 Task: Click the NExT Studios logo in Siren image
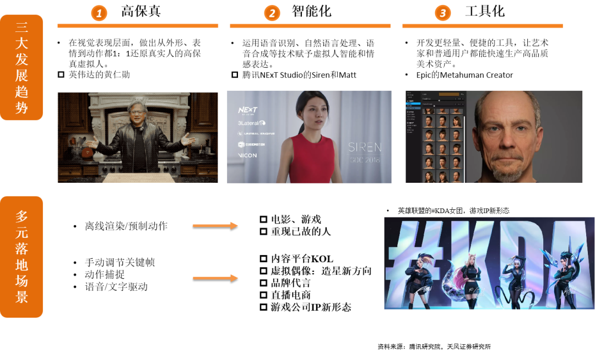tap(248, 111)
